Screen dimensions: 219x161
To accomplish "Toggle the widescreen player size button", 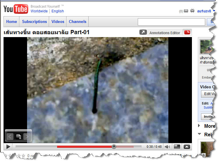I will tap(177, 147).
